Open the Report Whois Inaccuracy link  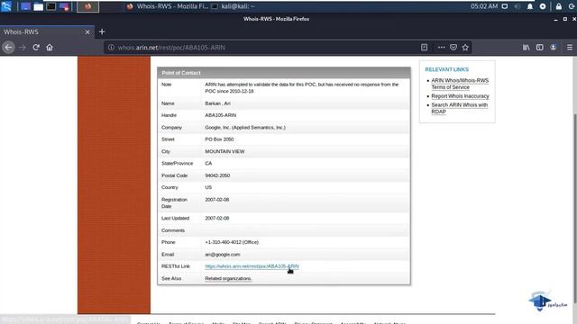[461, 96]
